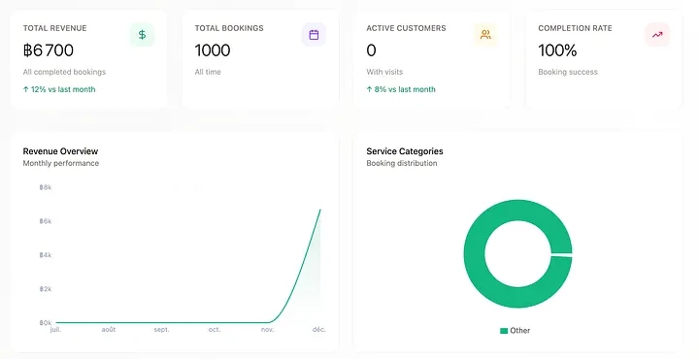Click the Service Categories heading
This screenshot has height=359, width=699.
click(405, 151)
